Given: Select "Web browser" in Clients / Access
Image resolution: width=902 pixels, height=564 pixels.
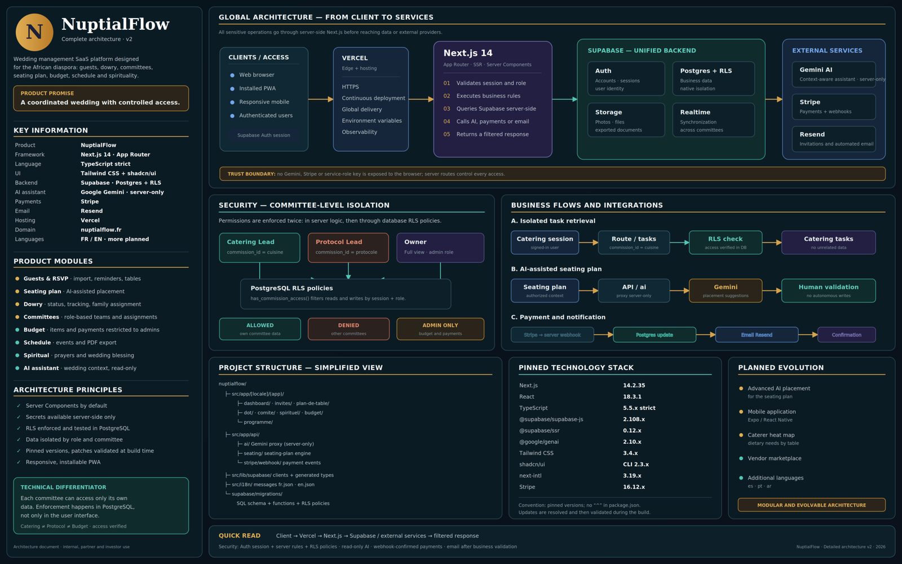Looking at the screenshot, I should click(x=257, y=75).
